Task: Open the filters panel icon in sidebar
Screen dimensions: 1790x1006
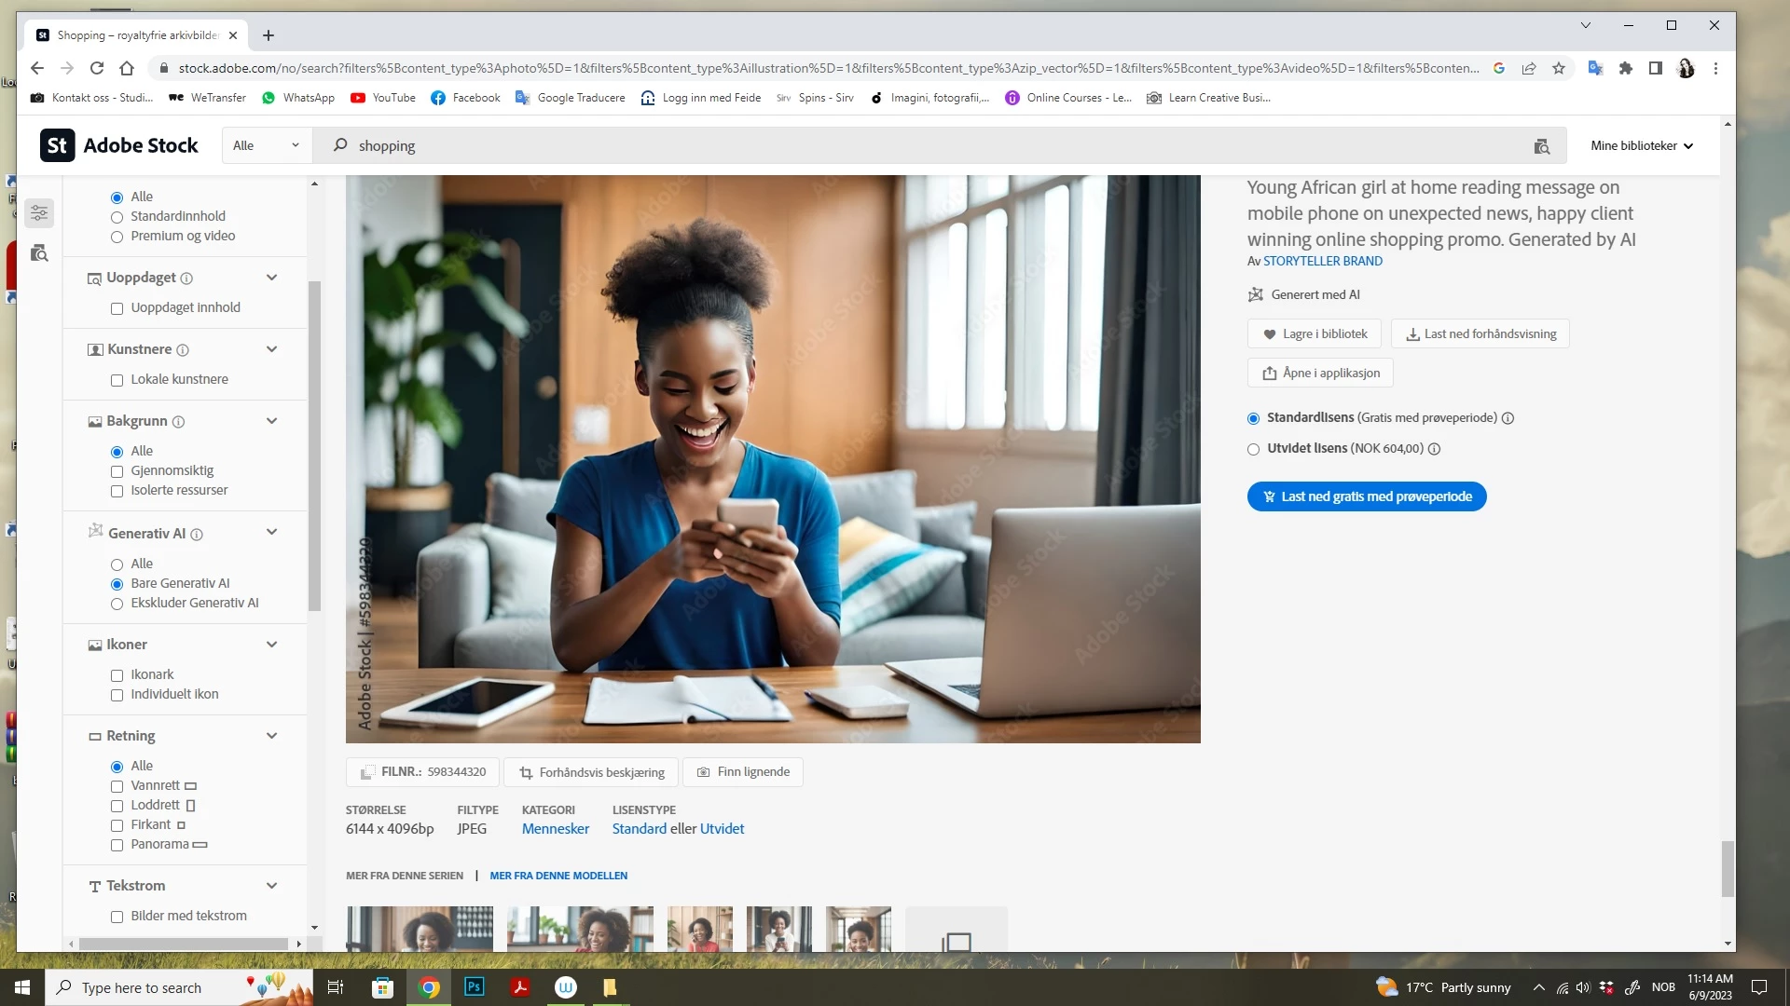Action: coord(39,213)
